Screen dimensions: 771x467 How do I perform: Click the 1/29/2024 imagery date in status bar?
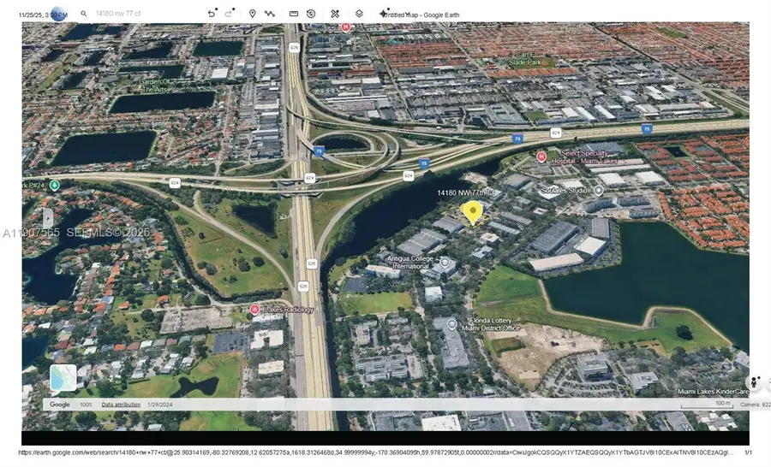click(x=159, y=404)
